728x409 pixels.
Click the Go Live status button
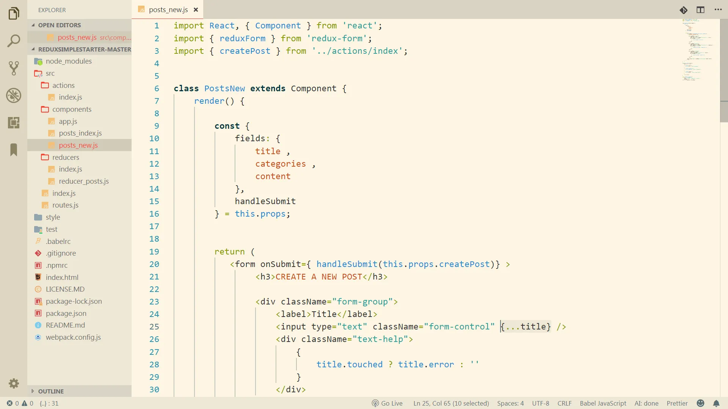387,403
